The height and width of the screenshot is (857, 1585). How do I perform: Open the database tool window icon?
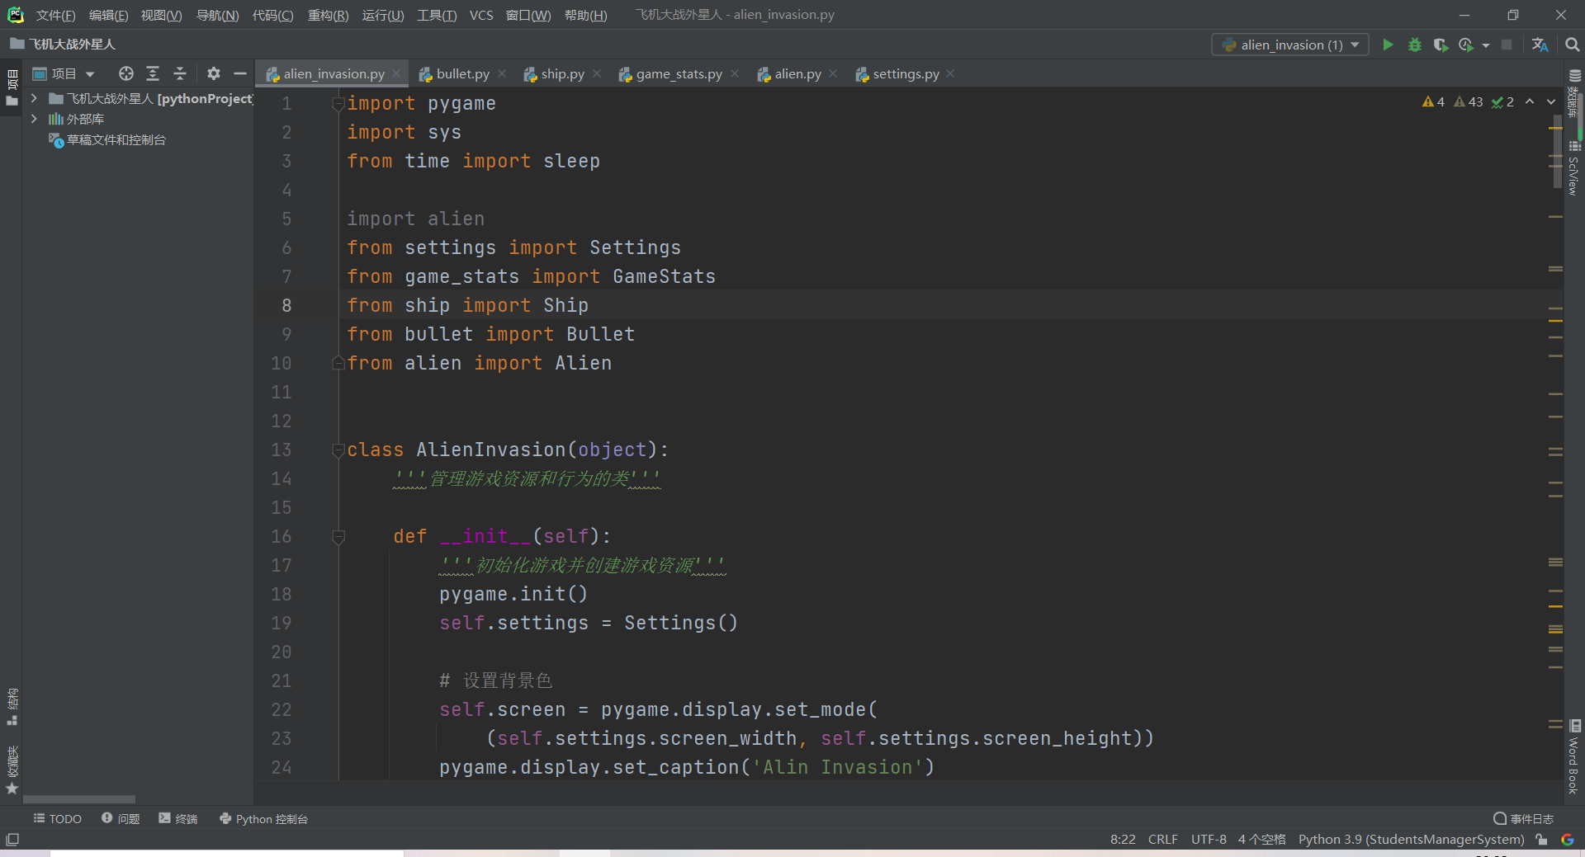point(1575,76)
